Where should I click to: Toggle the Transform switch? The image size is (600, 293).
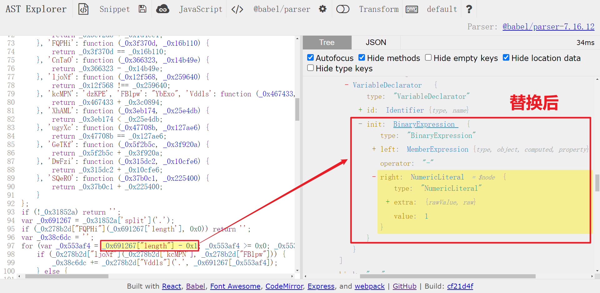pyautogui.click(x=343, y=9)
